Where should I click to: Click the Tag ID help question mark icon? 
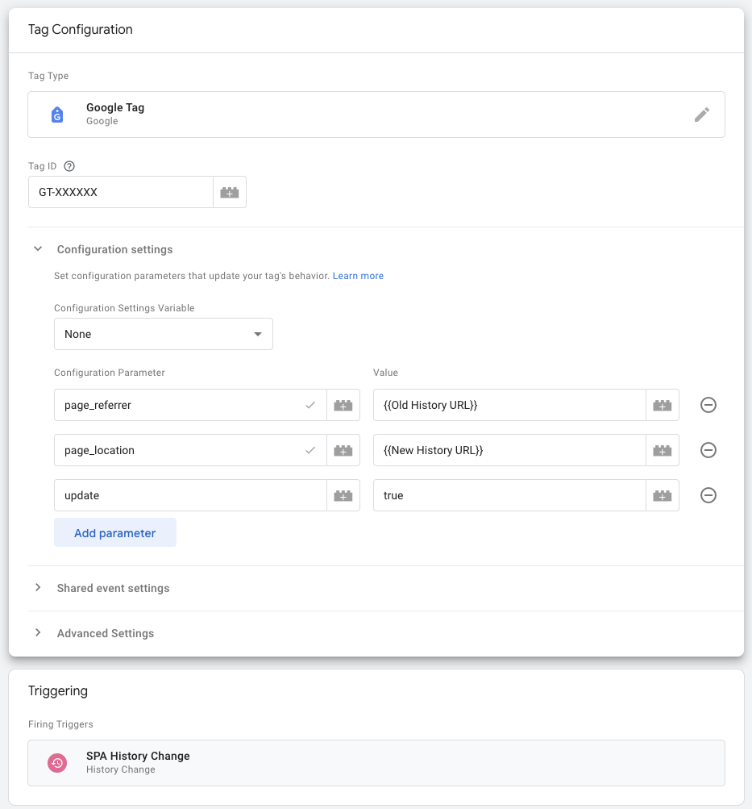click(69, 166)
